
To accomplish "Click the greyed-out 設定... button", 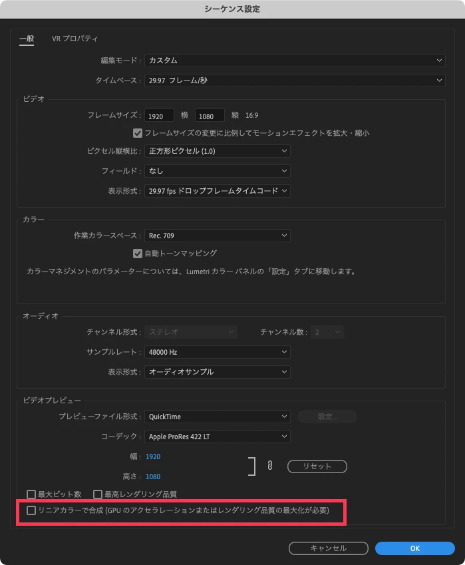I will tap(327, 417).
